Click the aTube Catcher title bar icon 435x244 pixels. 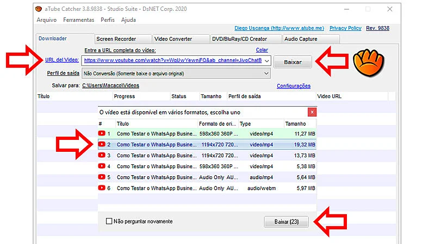(x=38, y=9)
